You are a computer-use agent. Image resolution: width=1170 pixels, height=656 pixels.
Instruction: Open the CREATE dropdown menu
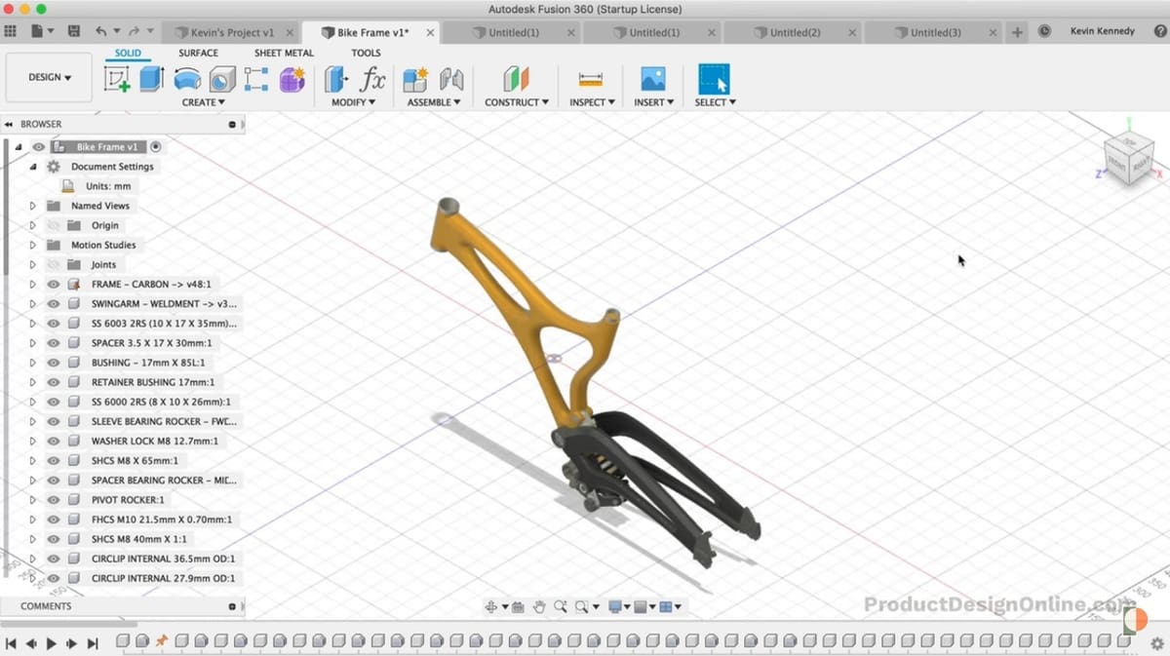coord(203,102)
